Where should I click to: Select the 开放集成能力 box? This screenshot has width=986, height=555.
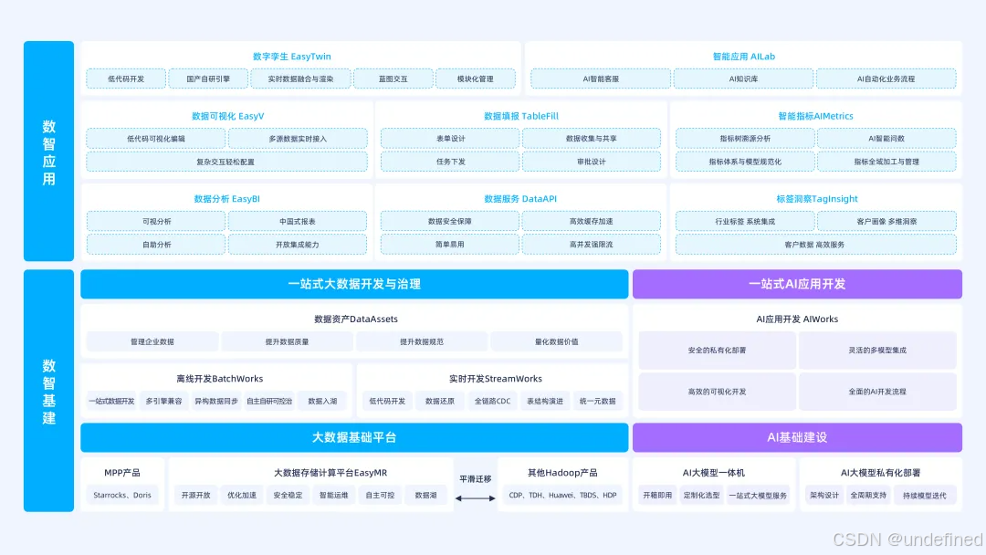298,245
